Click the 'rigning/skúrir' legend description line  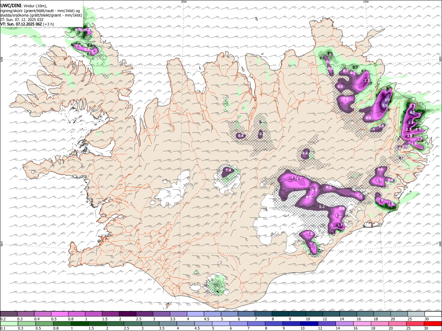(x=40, y=10)
